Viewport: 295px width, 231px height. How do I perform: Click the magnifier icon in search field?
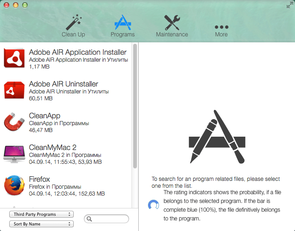pyautogui.click(x=89, y=219)
